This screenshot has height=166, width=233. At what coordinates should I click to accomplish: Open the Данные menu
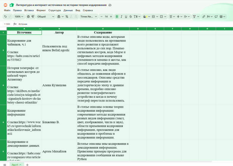[68, 10]
